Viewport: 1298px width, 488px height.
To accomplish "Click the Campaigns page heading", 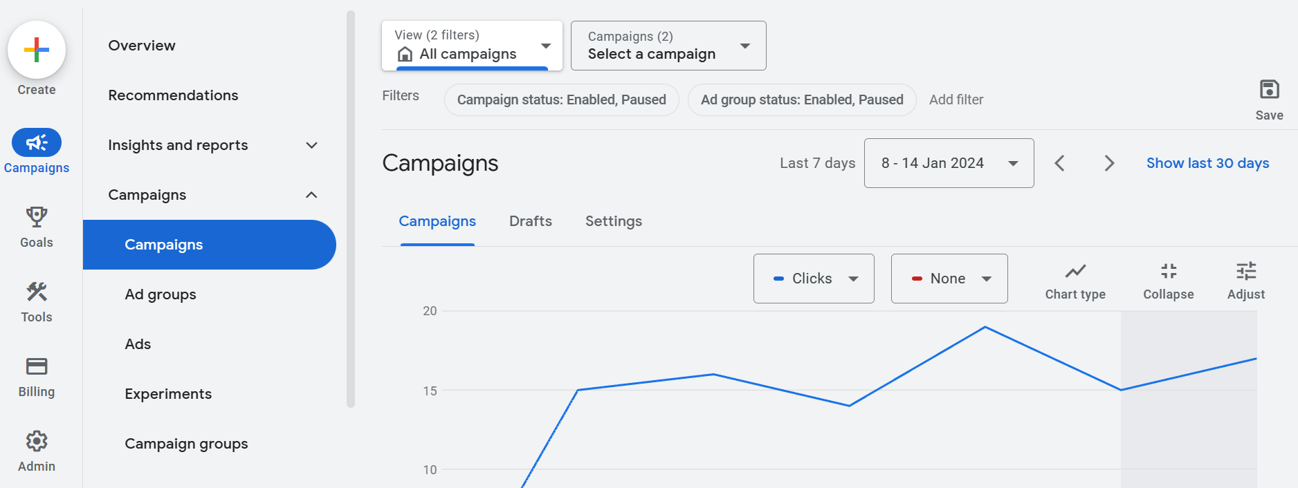I will (x=440, y=163).
